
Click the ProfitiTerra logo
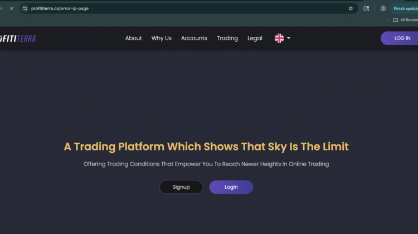click(x=18, y=38)
